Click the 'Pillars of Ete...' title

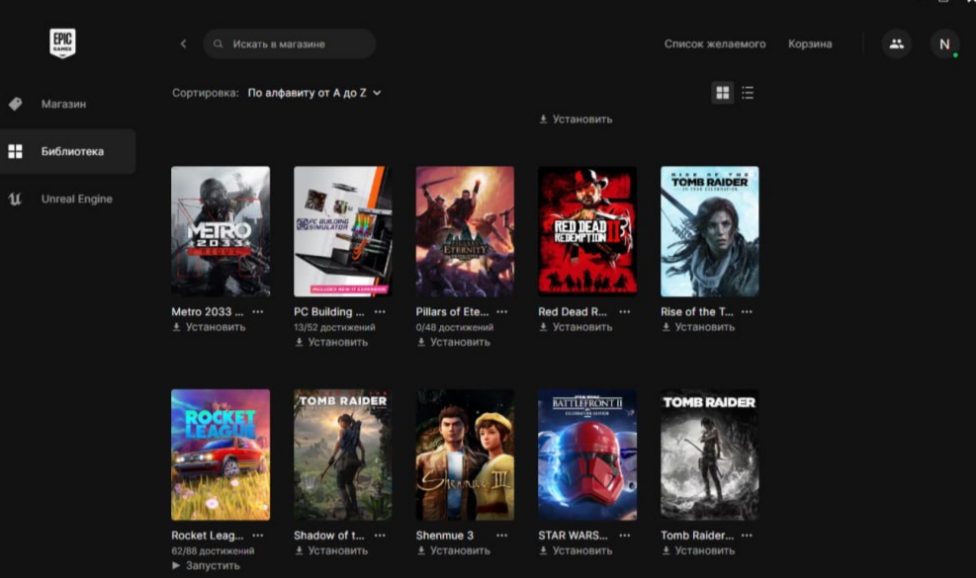click(453, 311)
